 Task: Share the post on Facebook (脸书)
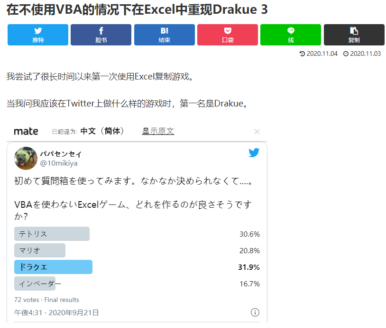pos(101,35)
